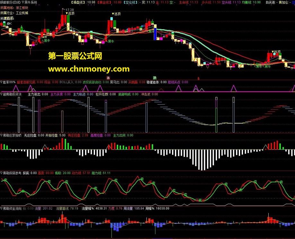Image resolution: width=295 pixels, height=239 pixels.
Task: Click the 均衡线 10.98 readout
Action: point(251,3)
